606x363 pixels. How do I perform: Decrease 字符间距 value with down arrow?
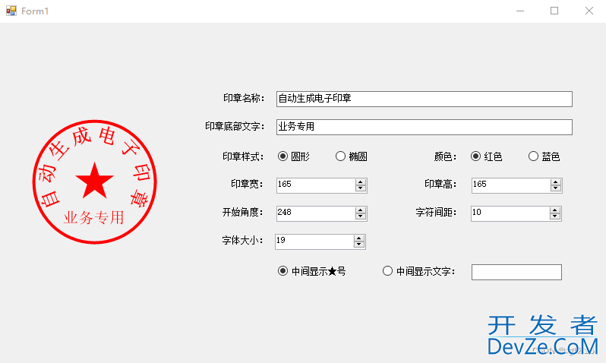(x=555, y=216)
